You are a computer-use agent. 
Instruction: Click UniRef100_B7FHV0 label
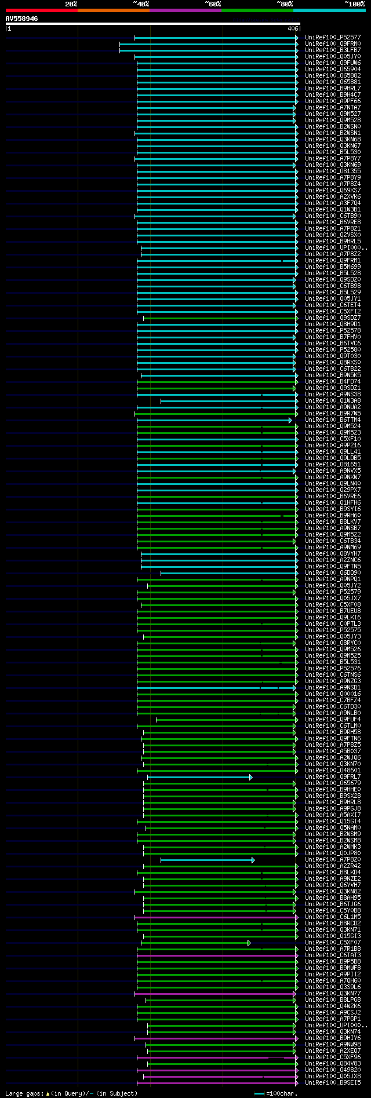(x=333, y=337)
